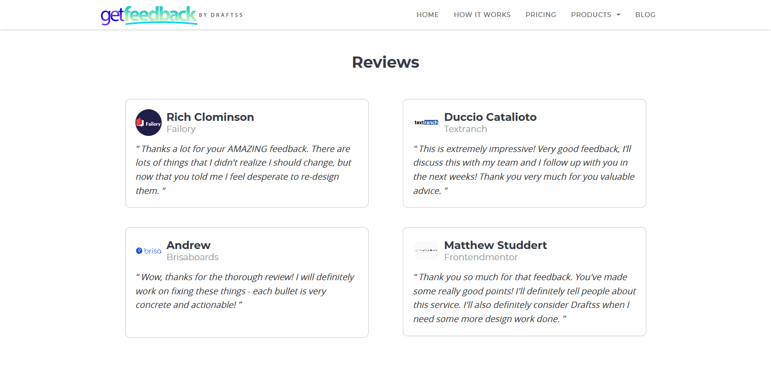Open the Pricing page
The height and width of the screenshot is (383, 771).
[541, 15]
